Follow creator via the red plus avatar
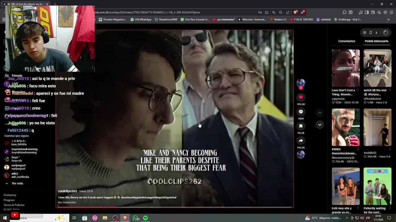Screen dimensions: 396x222 click(x=301, y=88)
